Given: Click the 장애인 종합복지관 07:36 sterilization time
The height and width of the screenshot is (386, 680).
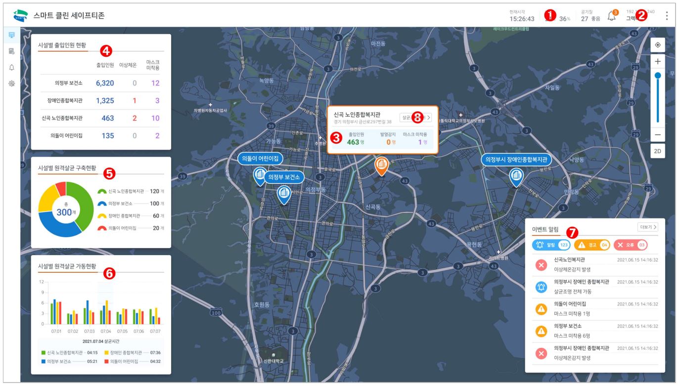Looking at the screenshot, I should 133,352.
